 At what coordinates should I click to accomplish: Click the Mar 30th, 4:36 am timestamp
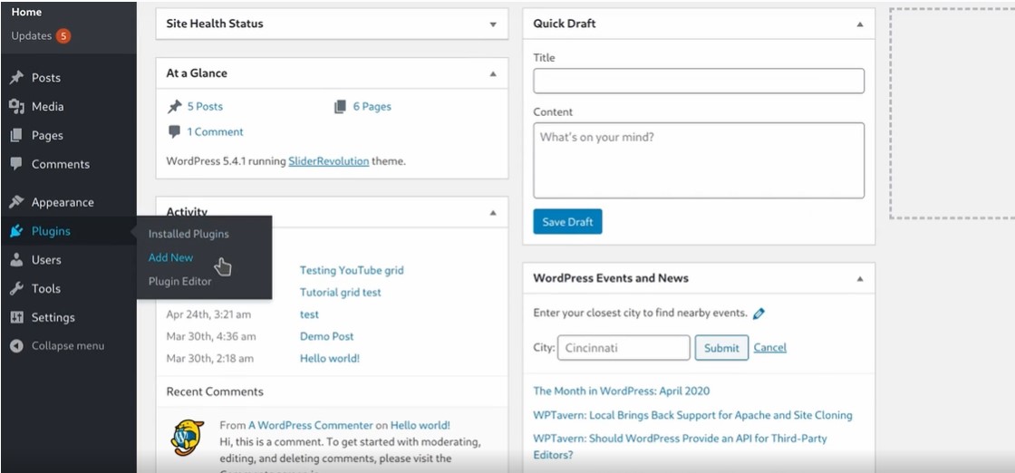click(x=211, y=336)
